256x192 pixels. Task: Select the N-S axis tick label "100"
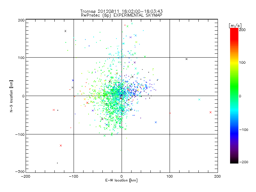21,58
